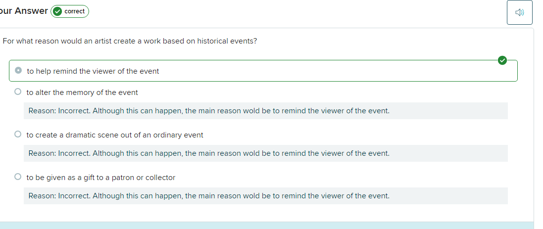The width and height of the screenshot is (543, 229).
Task: Click the light blue bar at the bottom
Action: [x=266, y=226]
